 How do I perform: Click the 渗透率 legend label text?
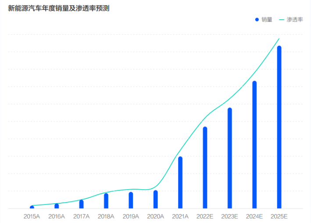(295, 20)
